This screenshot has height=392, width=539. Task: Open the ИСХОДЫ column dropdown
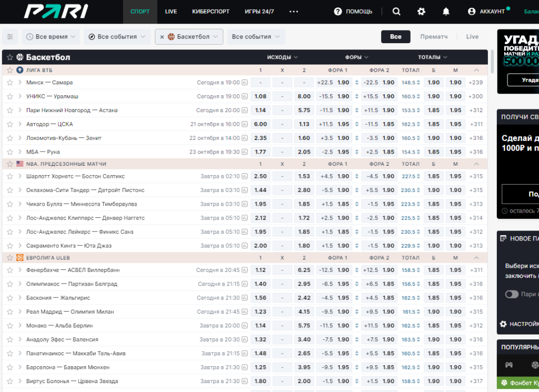[x=282, y=57]
